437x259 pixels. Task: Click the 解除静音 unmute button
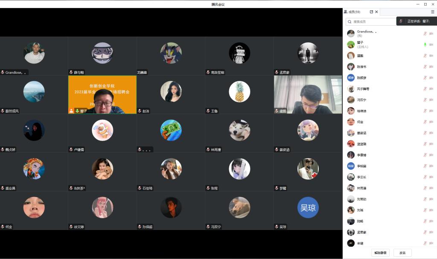[380, 253]
